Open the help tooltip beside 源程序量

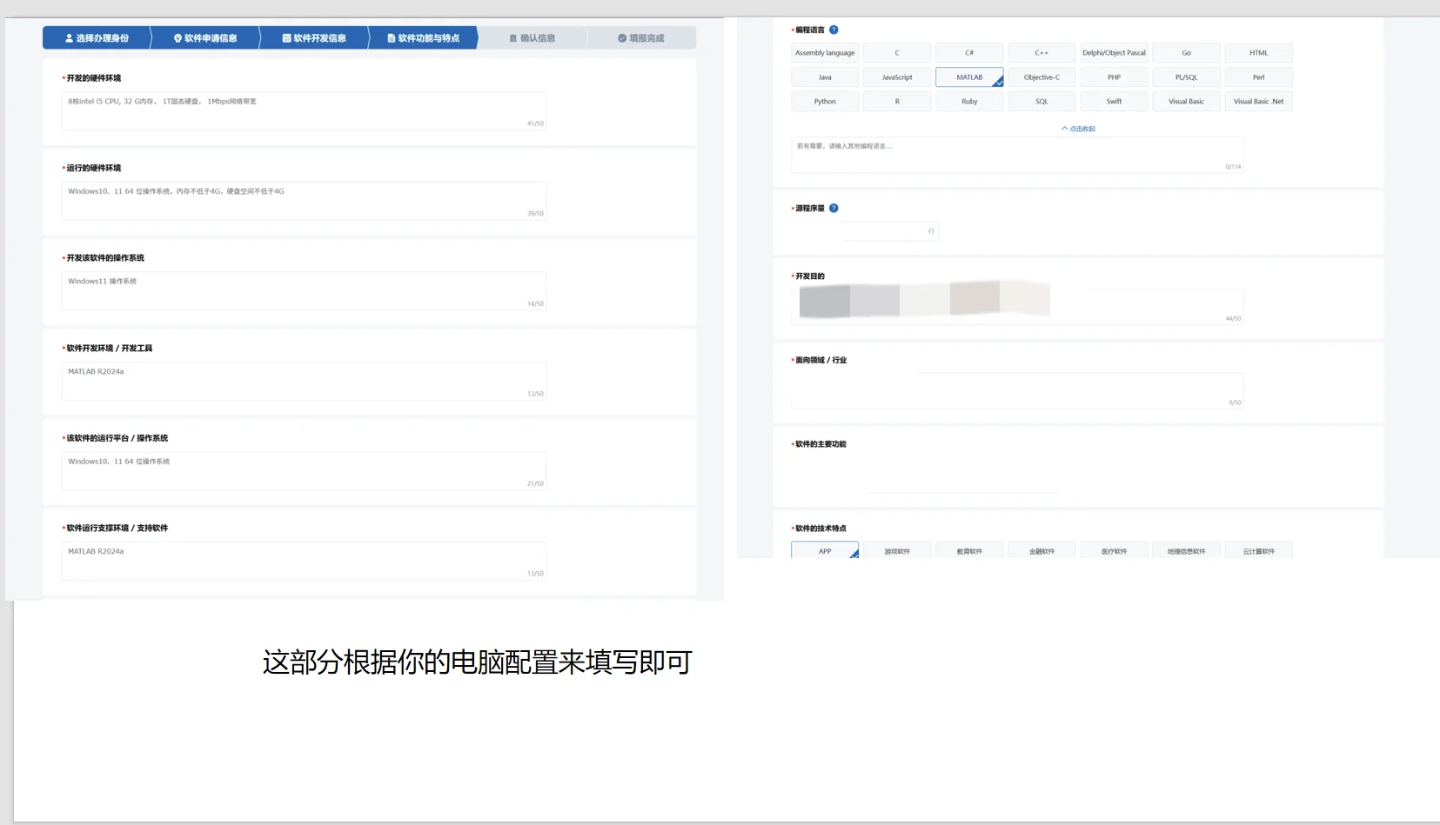834,208
